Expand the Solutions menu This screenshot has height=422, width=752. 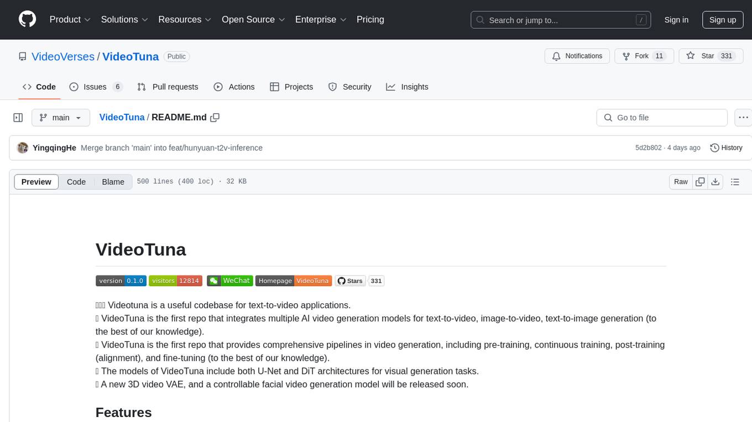124,19
